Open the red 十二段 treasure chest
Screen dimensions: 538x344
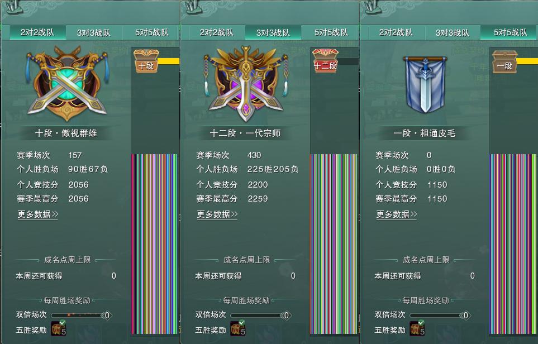click(x=326, y=61)
